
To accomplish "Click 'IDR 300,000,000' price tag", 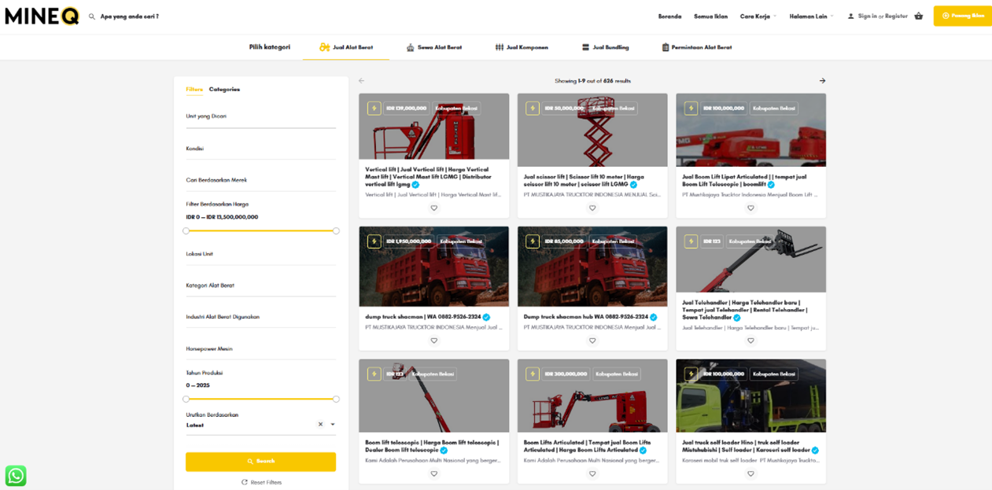I will point(566,374).
